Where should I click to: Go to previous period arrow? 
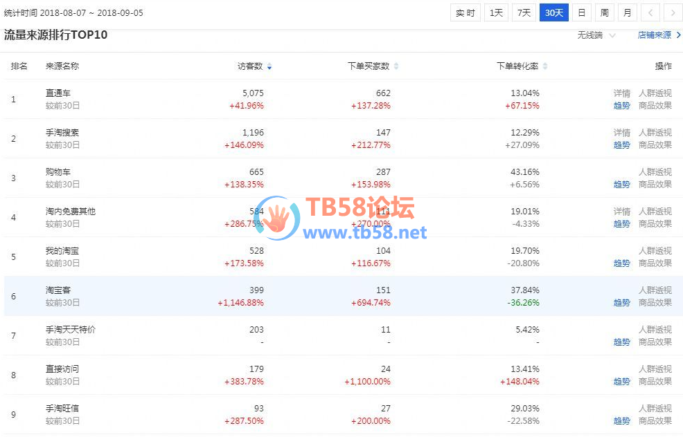(x=650, y=12)
